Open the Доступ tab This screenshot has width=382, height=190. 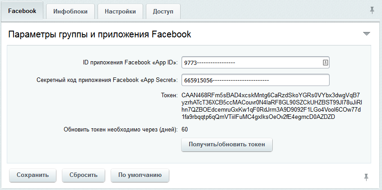pos(163,11)
